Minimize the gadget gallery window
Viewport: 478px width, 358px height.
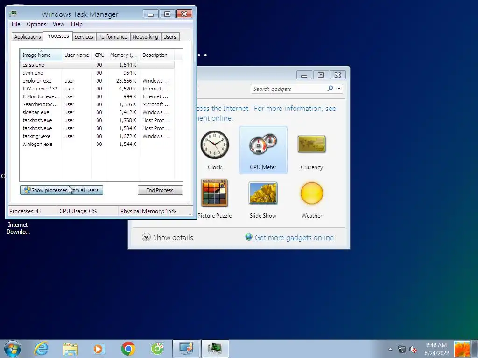(x=304, y=75)
